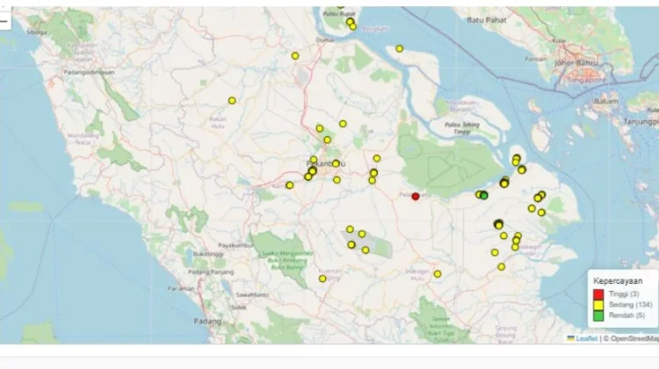Click the green low-confidence hotspot marker
Screen dimensions: 659x369
click(x=484, y=195)
